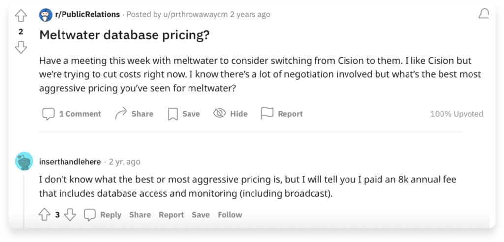Downvote the Meltwater database pricing post
The width and height of the screenshot is (504, 242).
(21, 47)
